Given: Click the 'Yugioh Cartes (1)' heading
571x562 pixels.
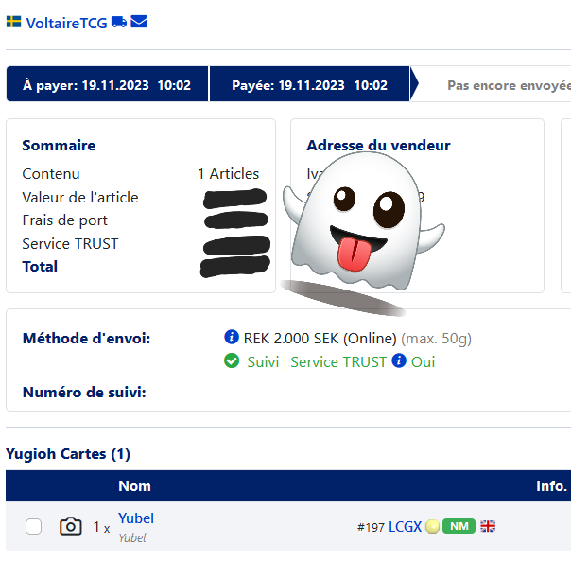Looking at the screenshot, I should click(x=68, y=454).
